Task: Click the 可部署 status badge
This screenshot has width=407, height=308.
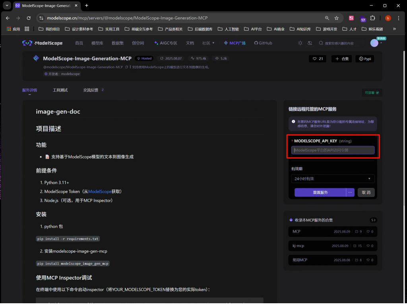Action: pyautogui.click(x=372, y=93)
